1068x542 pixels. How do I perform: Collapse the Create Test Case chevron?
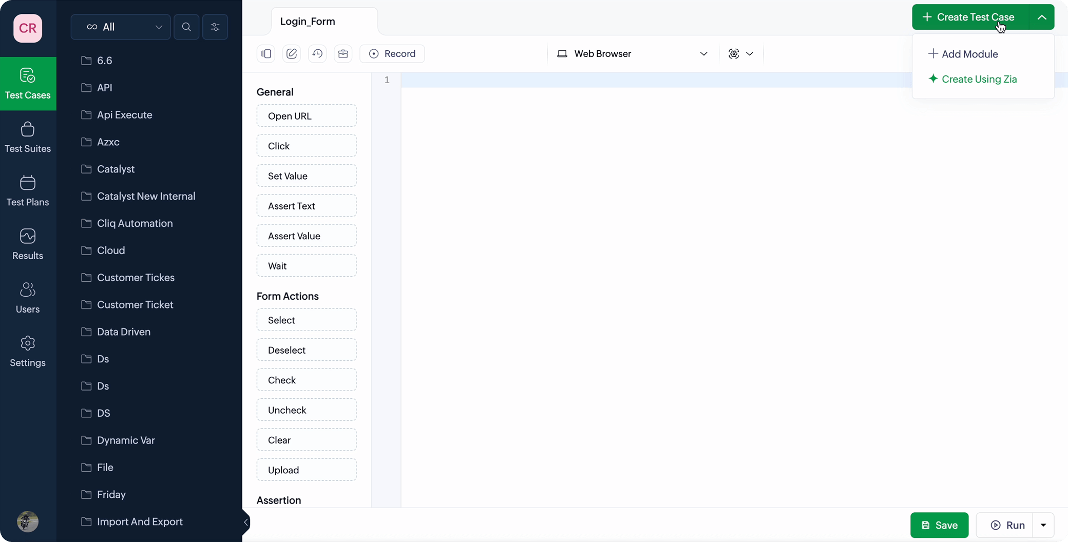(x=1042, y=17)
